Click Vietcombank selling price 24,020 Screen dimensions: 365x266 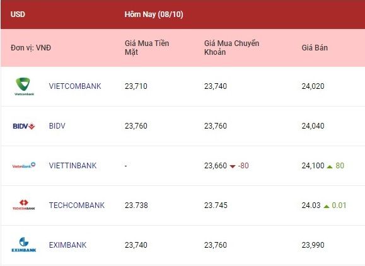click(x=313, y=86)
